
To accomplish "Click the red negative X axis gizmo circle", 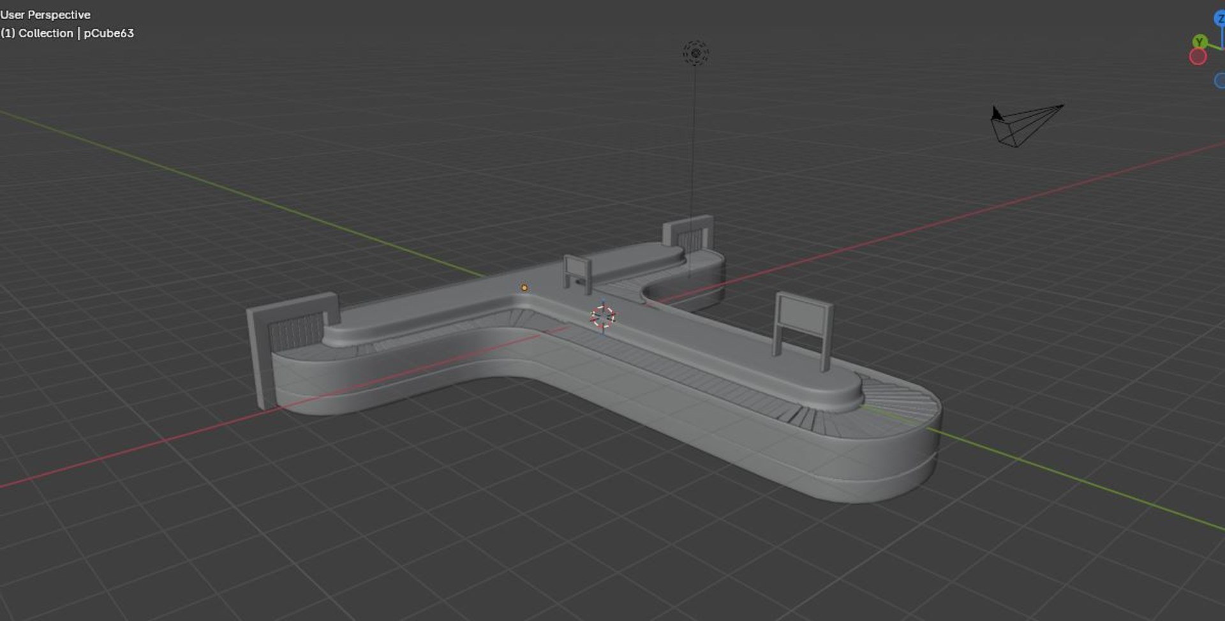I will [1198, 57].
